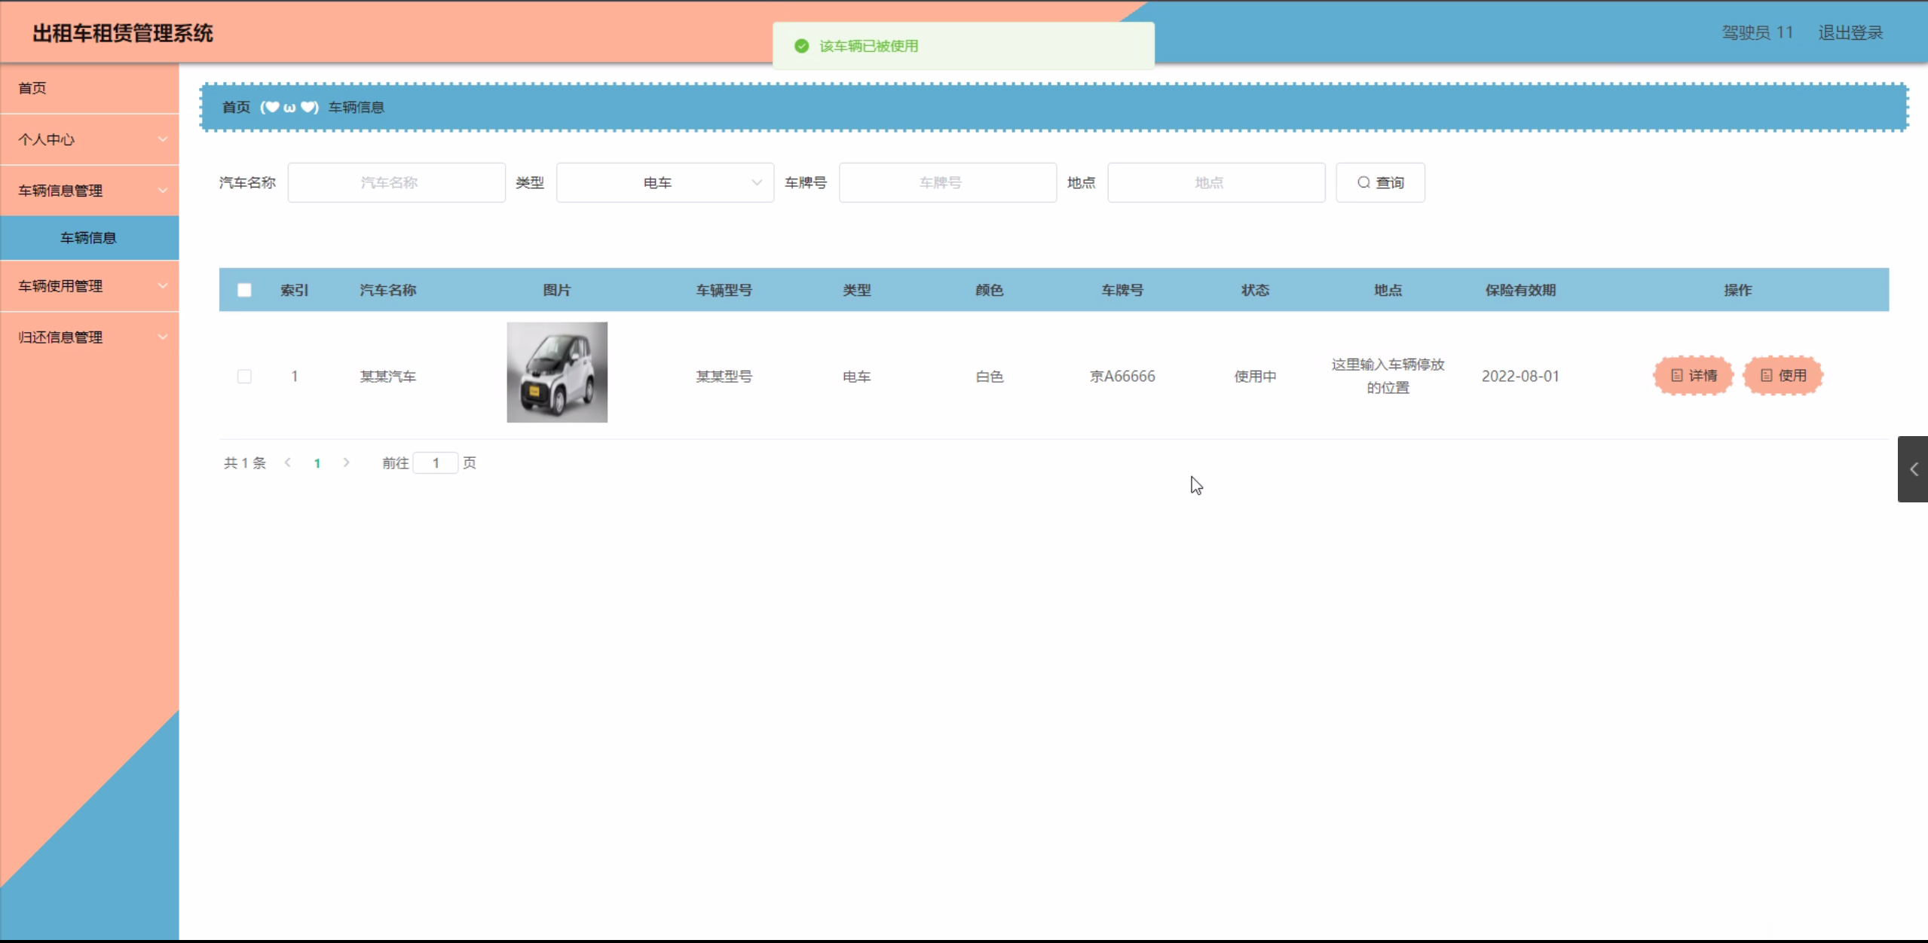Click the 详情 details button icon
Screen dimensions: 1928x943
point(1677,375)
